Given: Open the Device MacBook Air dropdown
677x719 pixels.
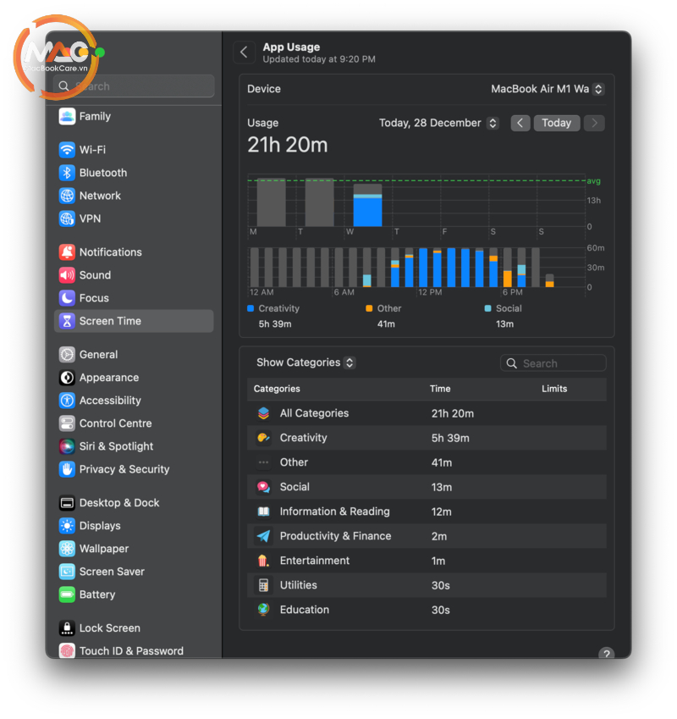Looking at the screenshot, I should [x=548, y=89].
